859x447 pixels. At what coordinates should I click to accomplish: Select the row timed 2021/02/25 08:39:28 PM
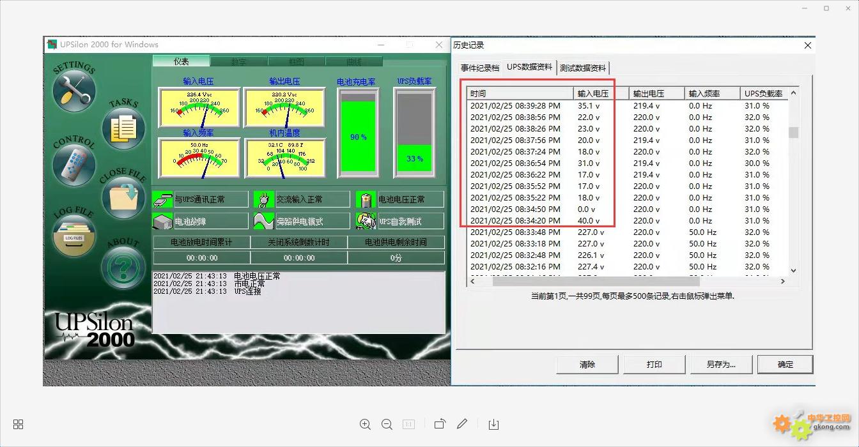627,105
